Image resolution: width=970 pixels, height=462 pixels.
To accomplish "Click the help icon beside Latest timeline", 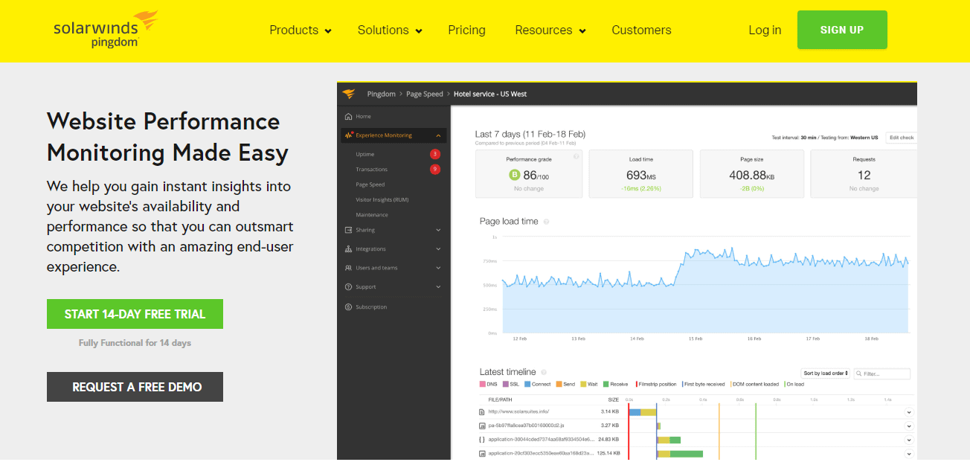I will coord(544,372).
